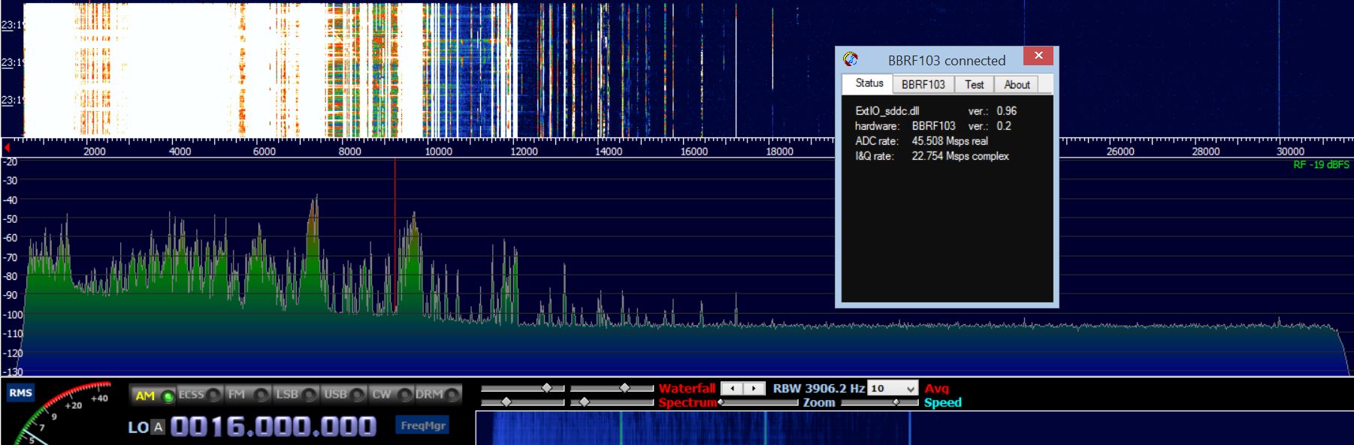Click the 10000 mark on frequency scale
This screenshot has height=445, width=1354.
[x=439, y=152]
